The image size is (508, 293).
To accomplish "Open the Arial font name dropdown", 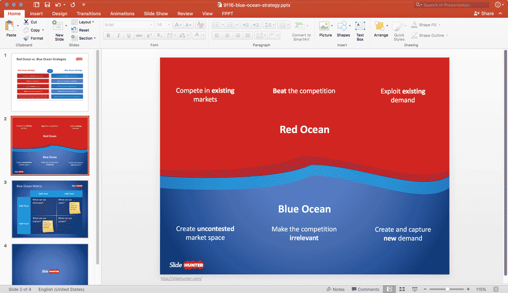I will [126, 24].
